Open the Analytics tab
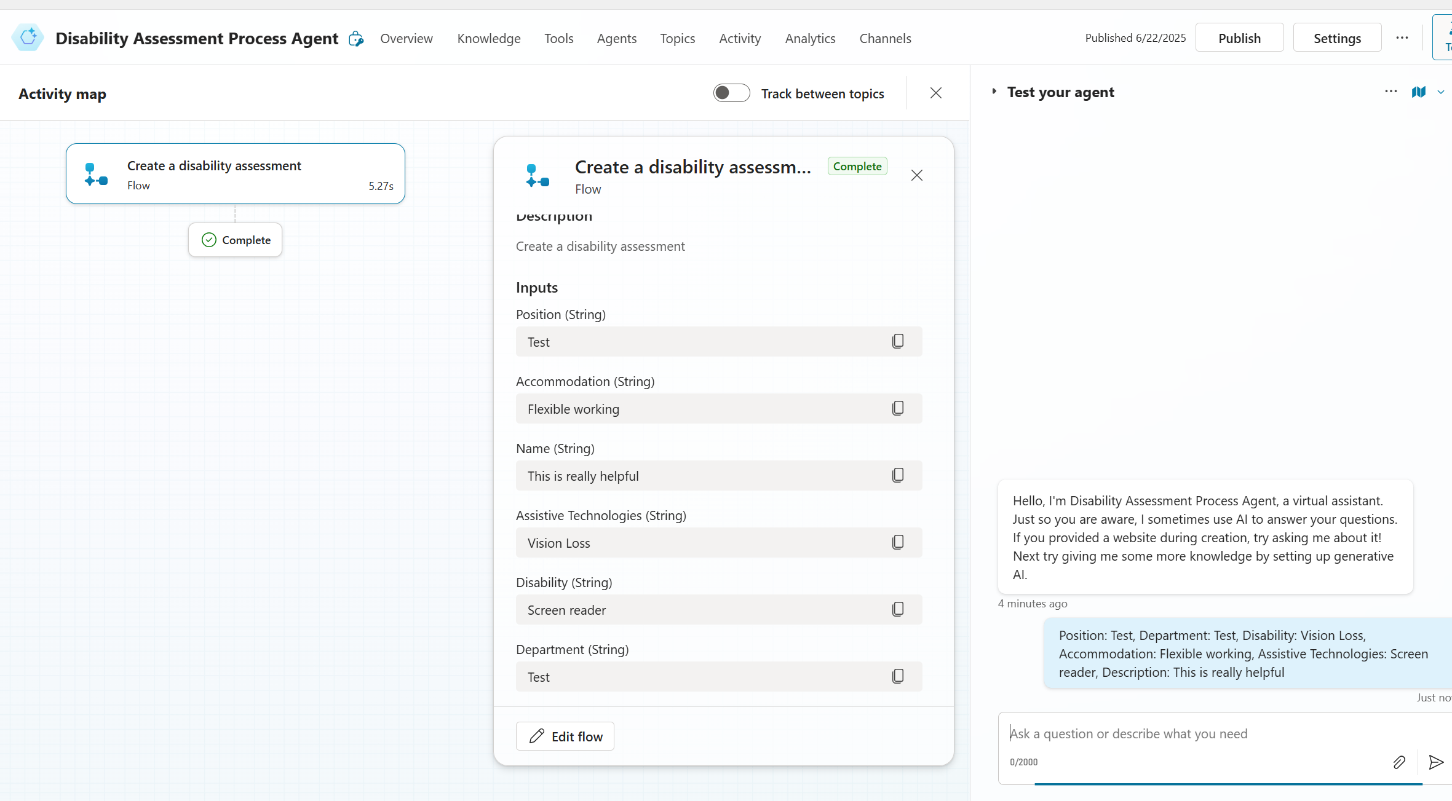 (810, 38)
